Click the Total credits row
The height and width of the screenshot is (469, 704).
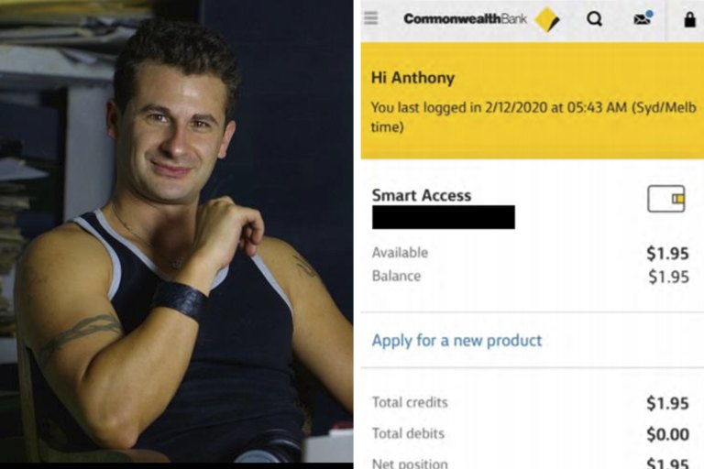pyautogui.click(x=530, y=402)
